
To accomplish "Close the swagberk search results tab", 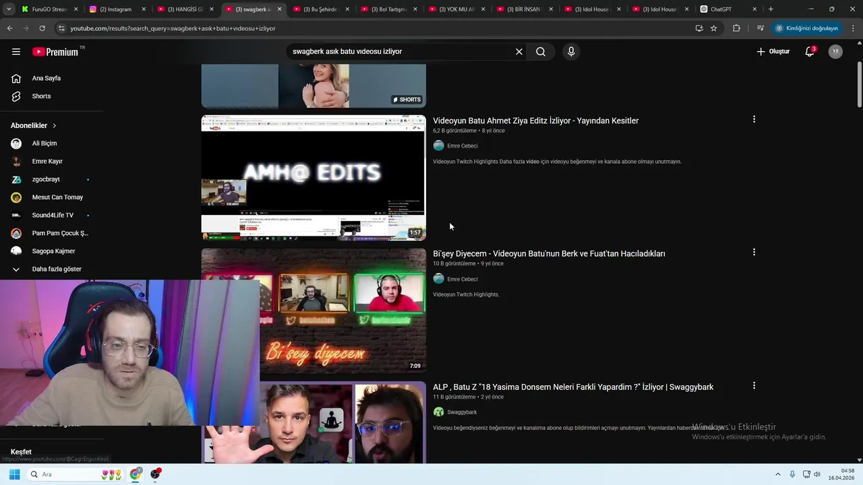I will click(x=280, y=9).
